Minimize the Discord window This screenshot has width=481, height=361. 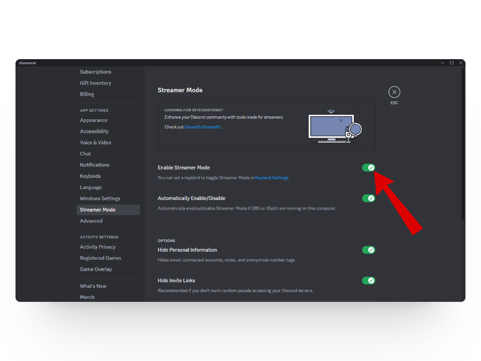442,63
